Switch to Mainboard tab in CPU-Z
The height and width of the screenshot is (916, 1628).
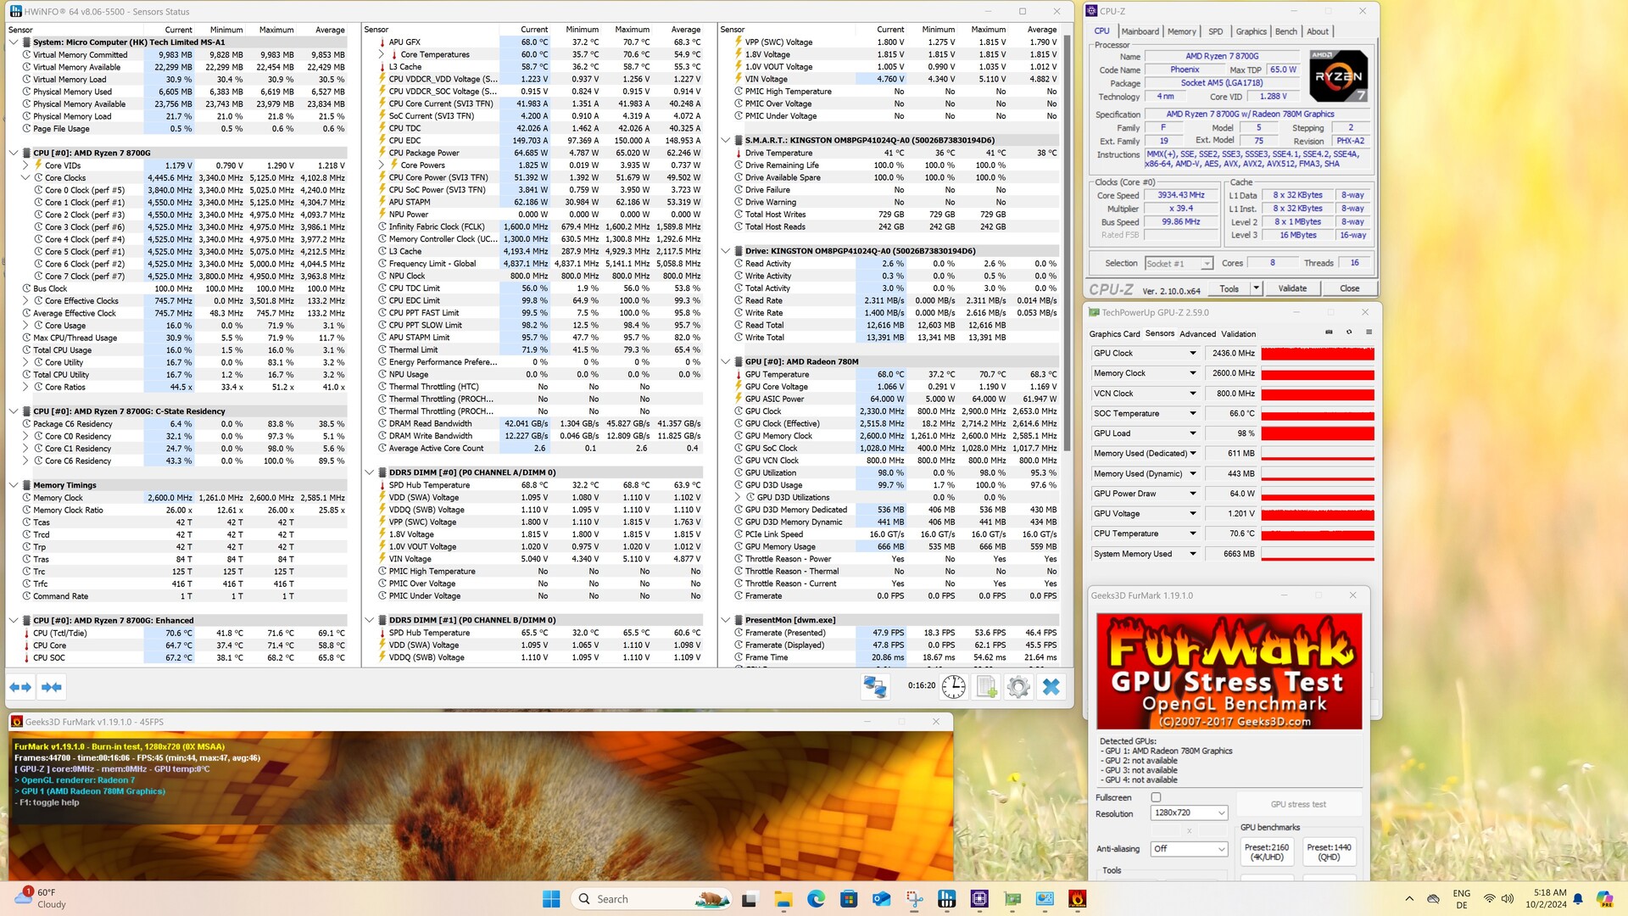click(1140, 31)
